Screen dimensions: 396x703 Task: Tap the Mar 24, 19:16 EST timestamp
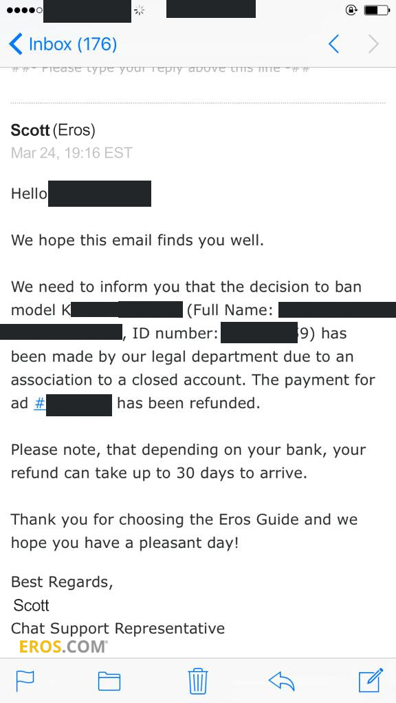71,153
